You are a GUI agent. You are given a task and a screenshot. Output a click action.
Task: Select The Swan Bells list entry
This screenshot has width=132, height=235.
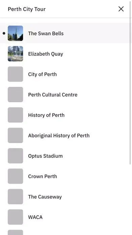click(x=65, y=33)
